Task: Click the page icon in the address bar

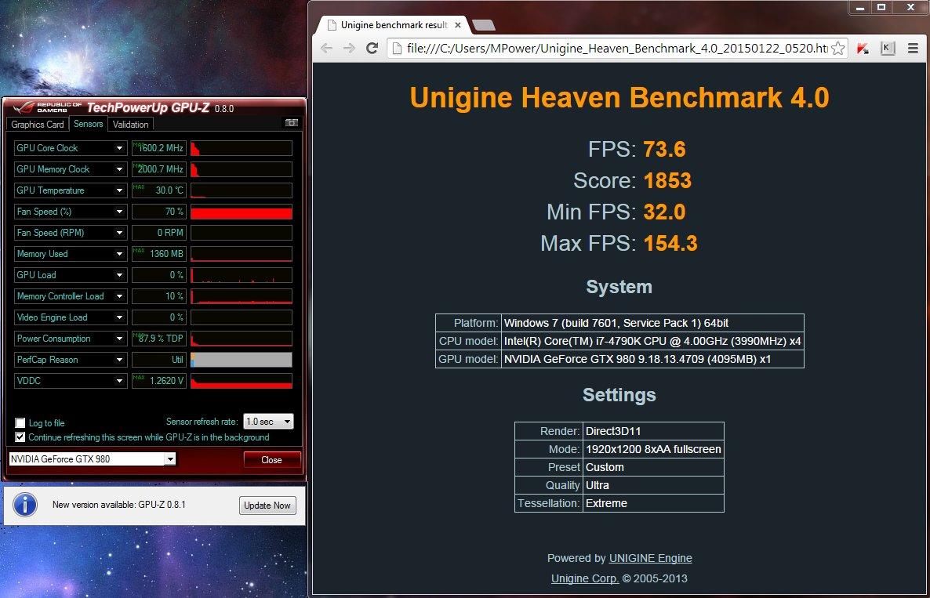Action: (x=397, y=48)
